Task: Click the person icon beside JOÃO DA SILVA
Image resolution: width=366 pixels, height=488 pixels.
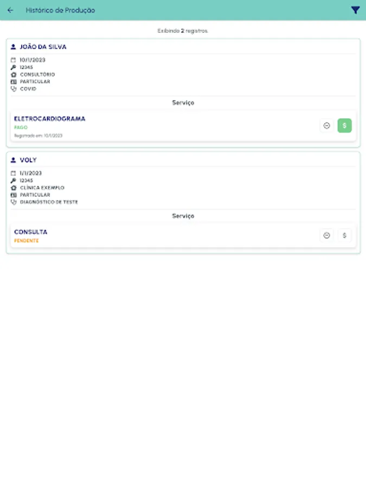Action: [14, 47]
